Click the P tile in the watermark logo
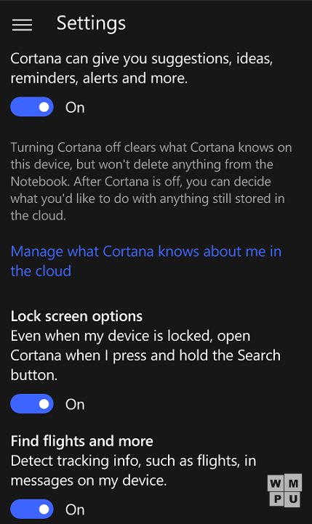The image size is (312, 524). (x=278, y=499)
